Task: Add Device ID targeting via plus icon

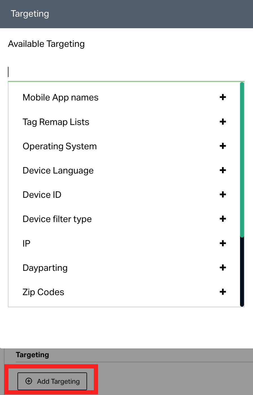Action: coord(223,194)
